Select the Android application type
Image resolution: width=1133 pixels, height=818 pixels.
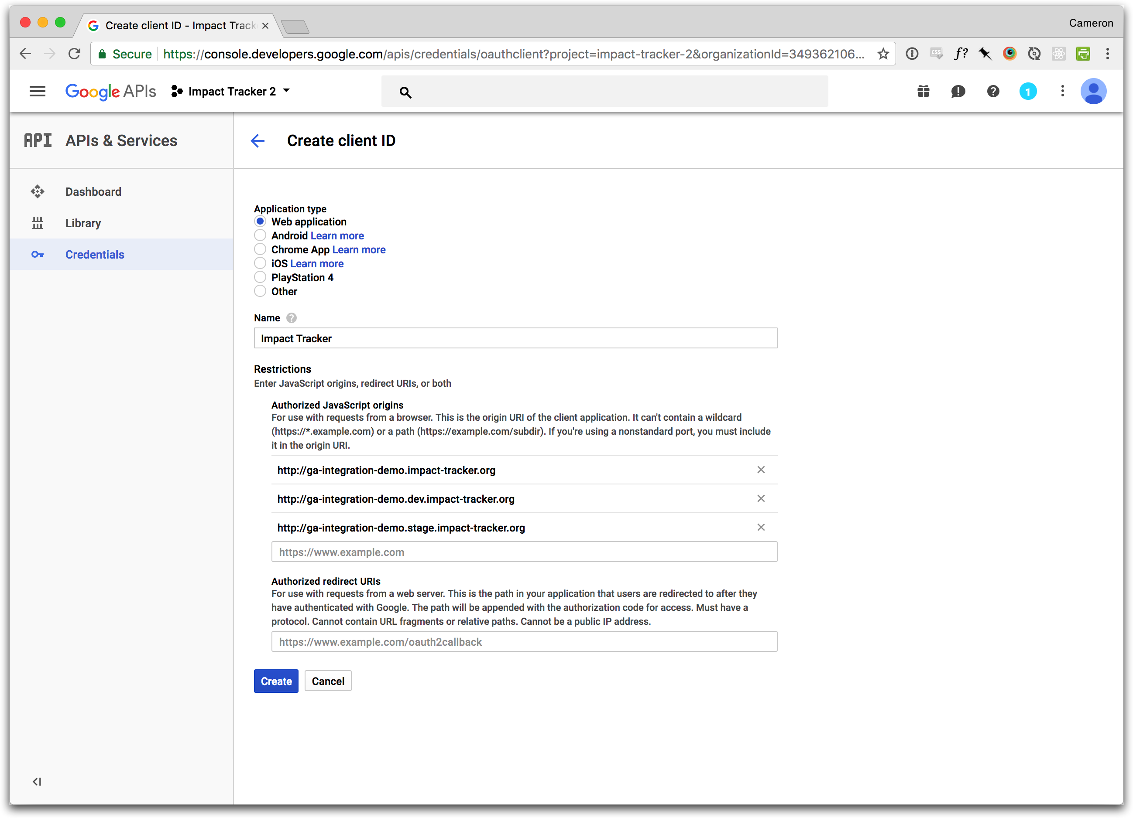point(260,235)
